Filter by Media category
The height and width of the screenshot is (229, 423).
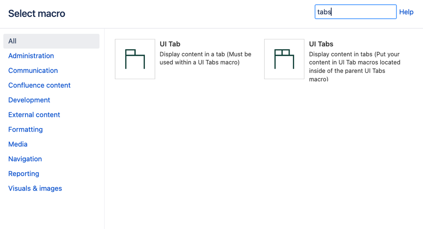(x=18, y=144)
